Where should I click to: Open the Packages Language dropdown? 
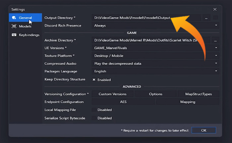(155, 71)
